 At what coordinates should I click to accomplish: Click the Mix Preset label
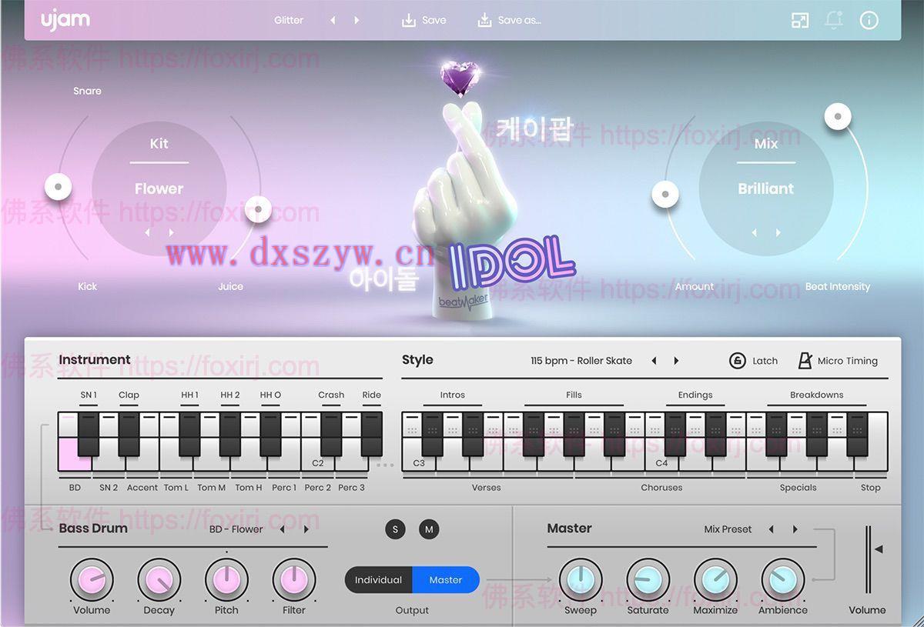(728, 529)
